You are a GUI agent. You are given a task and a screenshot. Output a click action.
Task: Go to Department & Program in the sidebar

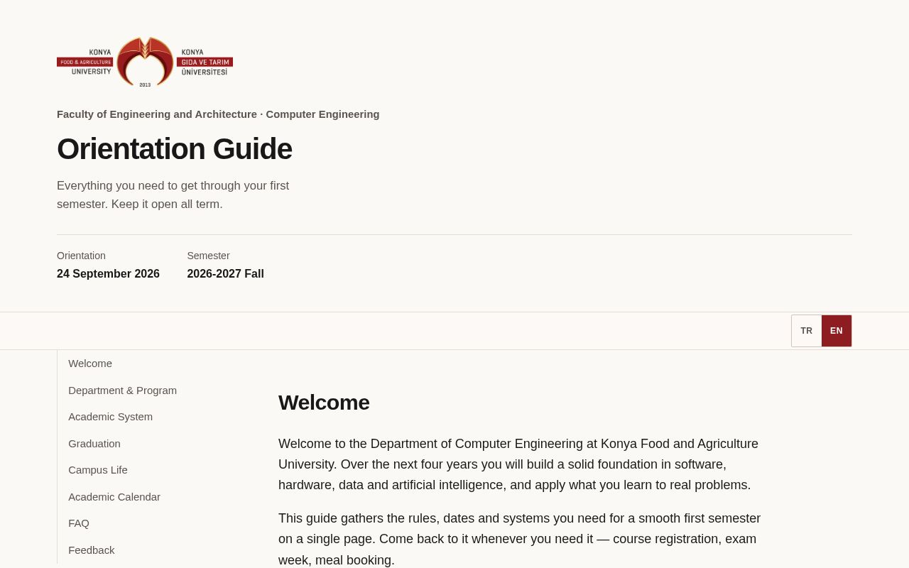point(123,390)
